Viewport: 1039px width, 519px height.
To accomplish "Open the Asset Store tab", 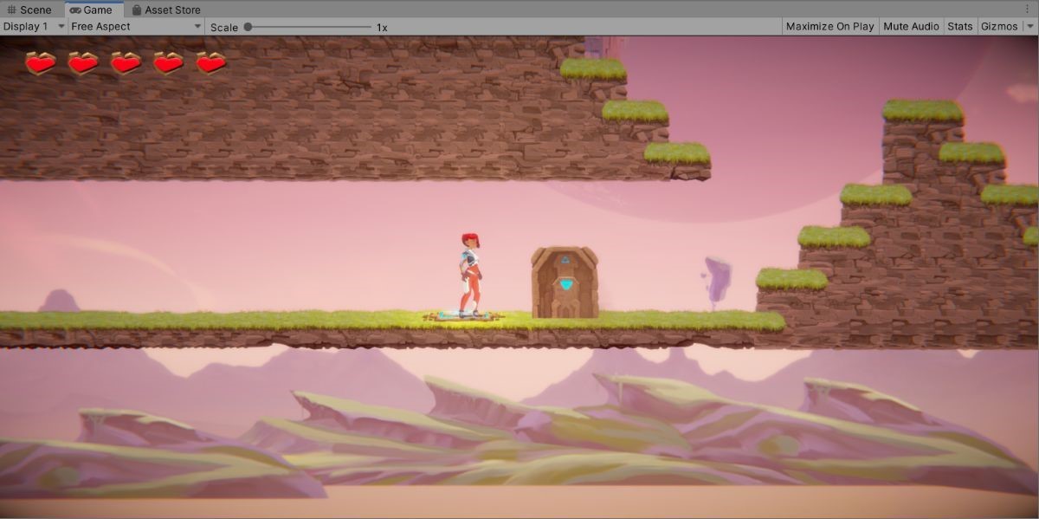I will point(166,10).
